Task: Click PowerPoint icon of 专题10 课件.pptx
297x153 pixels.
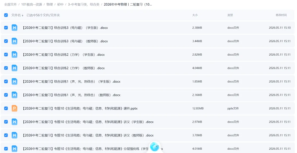Action: (14, 108)
